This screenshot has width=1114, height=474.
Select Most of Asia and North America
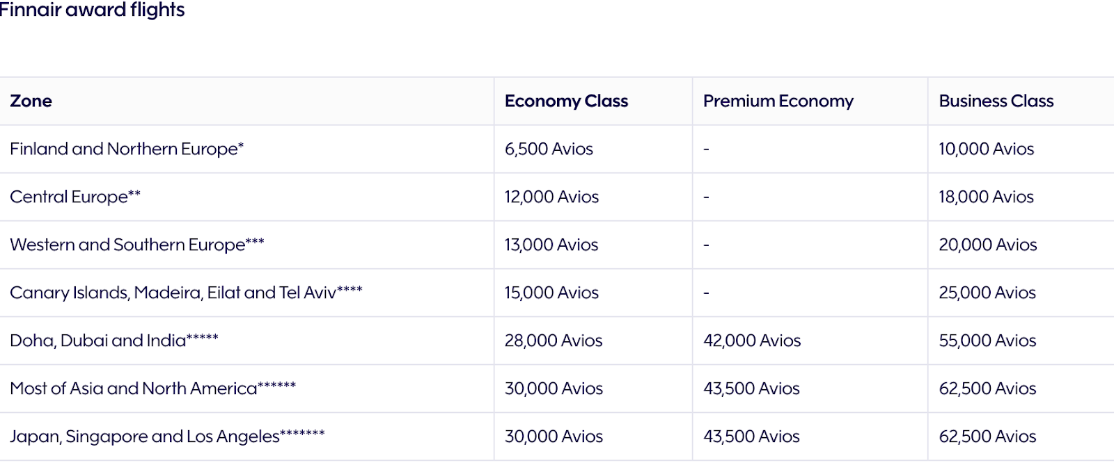(153, 389)
